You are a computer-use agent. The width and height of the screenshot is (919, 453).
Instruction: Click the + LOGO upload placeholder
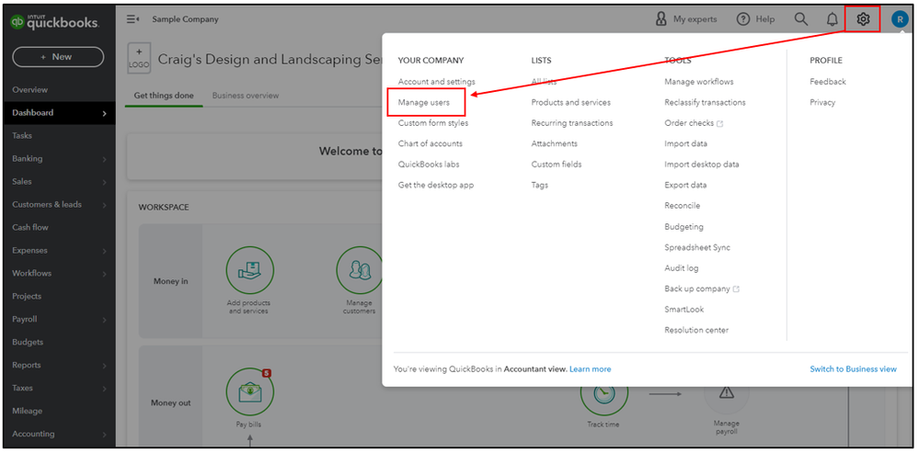point(139,58)
